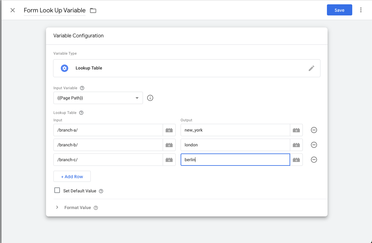372x243 pixels.
Task: Click the folder icon beside the variable name
Action: (x=93, y=10)
